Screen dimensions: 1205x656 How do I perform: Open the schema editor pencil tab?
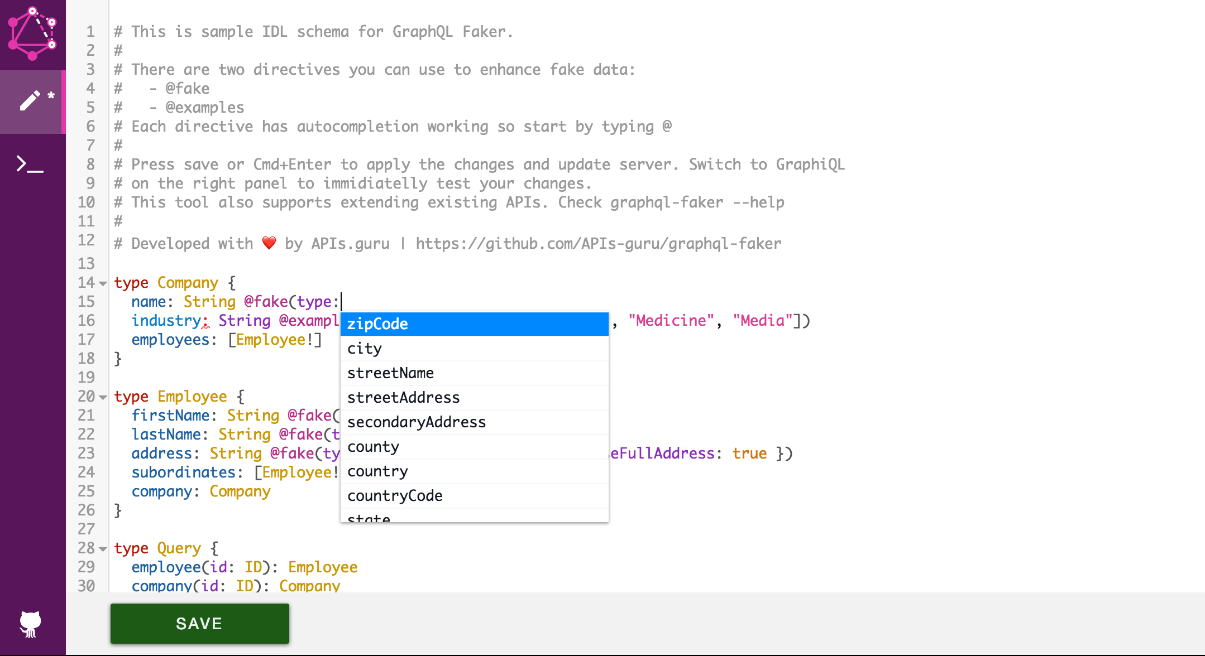(31, 101)
